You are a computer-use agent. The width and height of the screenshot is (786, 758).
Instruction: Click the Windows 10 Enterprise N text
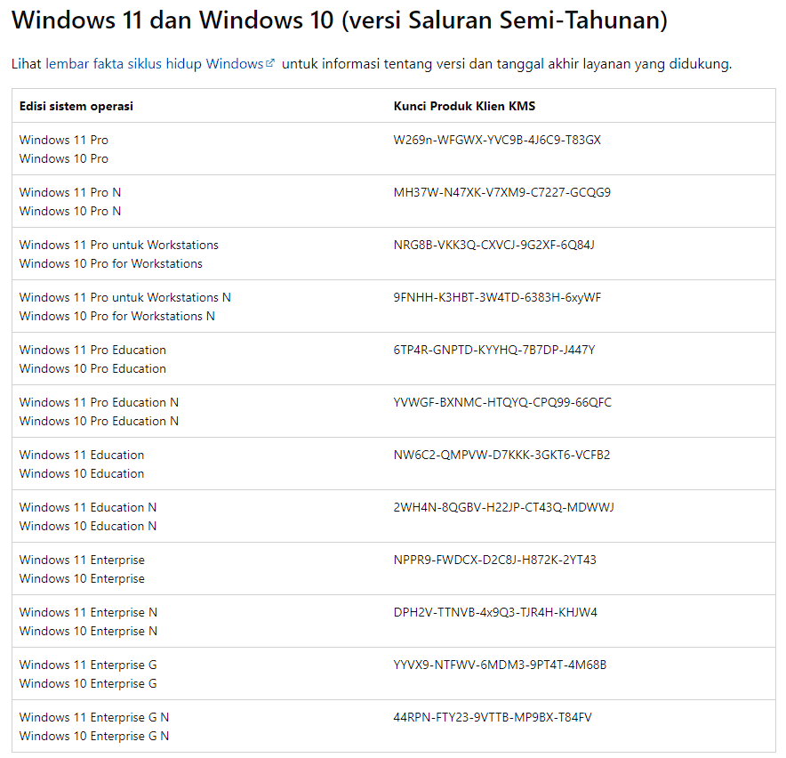[x=88, y=631]
